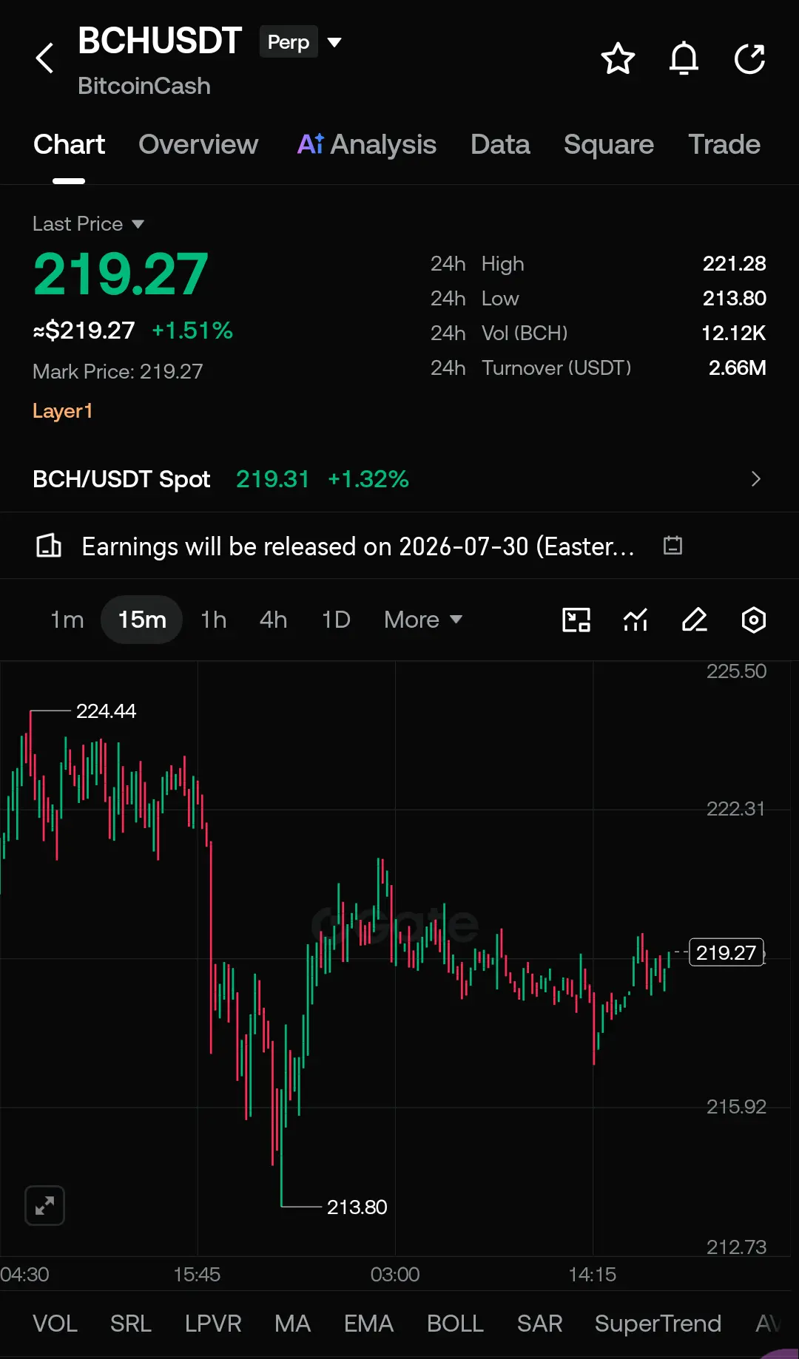This screenshot has height=1359, width=799.
Task: Switch to the Chart tab
Action: point(69,145)
